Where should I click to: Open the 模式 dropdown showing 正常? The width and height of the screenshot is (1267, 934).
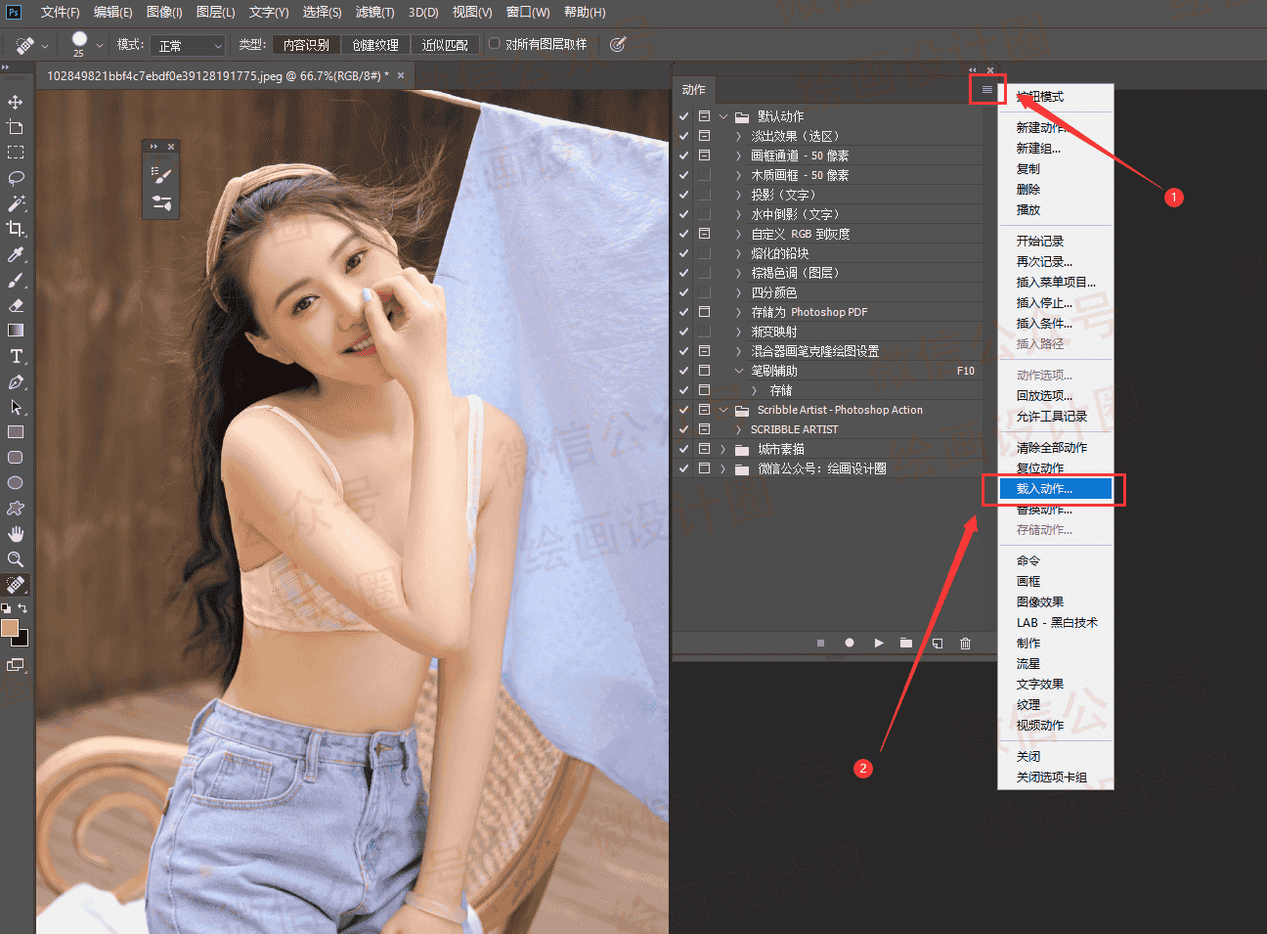tap(190, 45)
